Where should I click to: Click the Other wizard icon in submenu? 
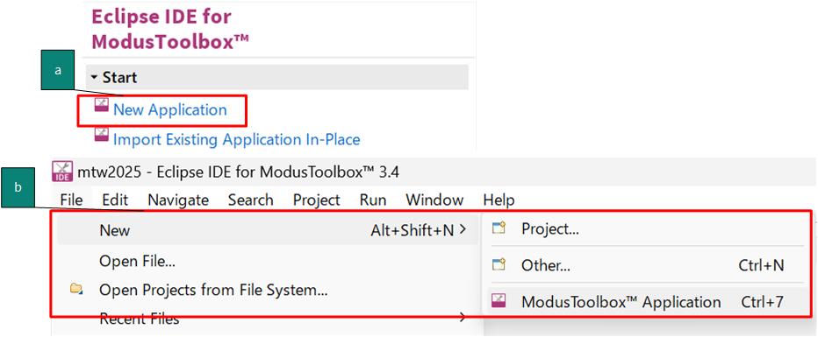click(499, 265)
